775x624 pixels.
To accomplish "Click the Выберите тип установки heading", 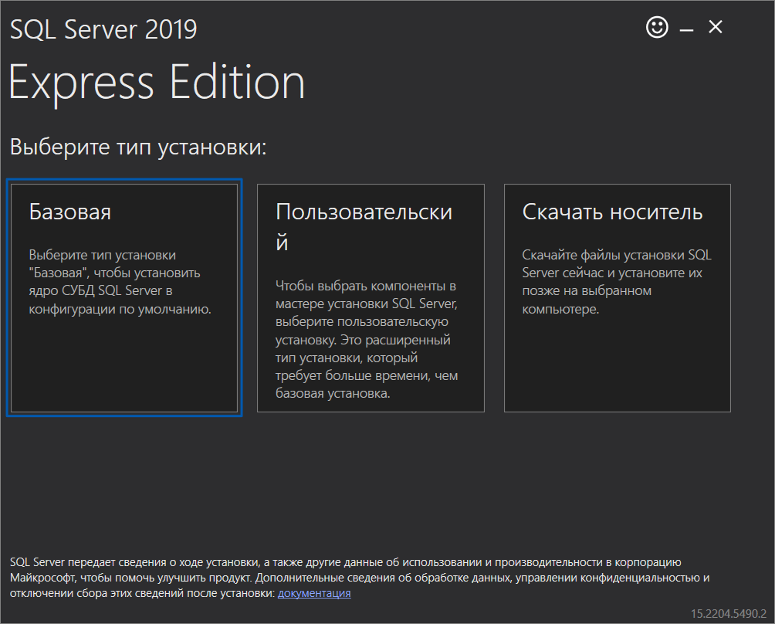I will (138, 147).
